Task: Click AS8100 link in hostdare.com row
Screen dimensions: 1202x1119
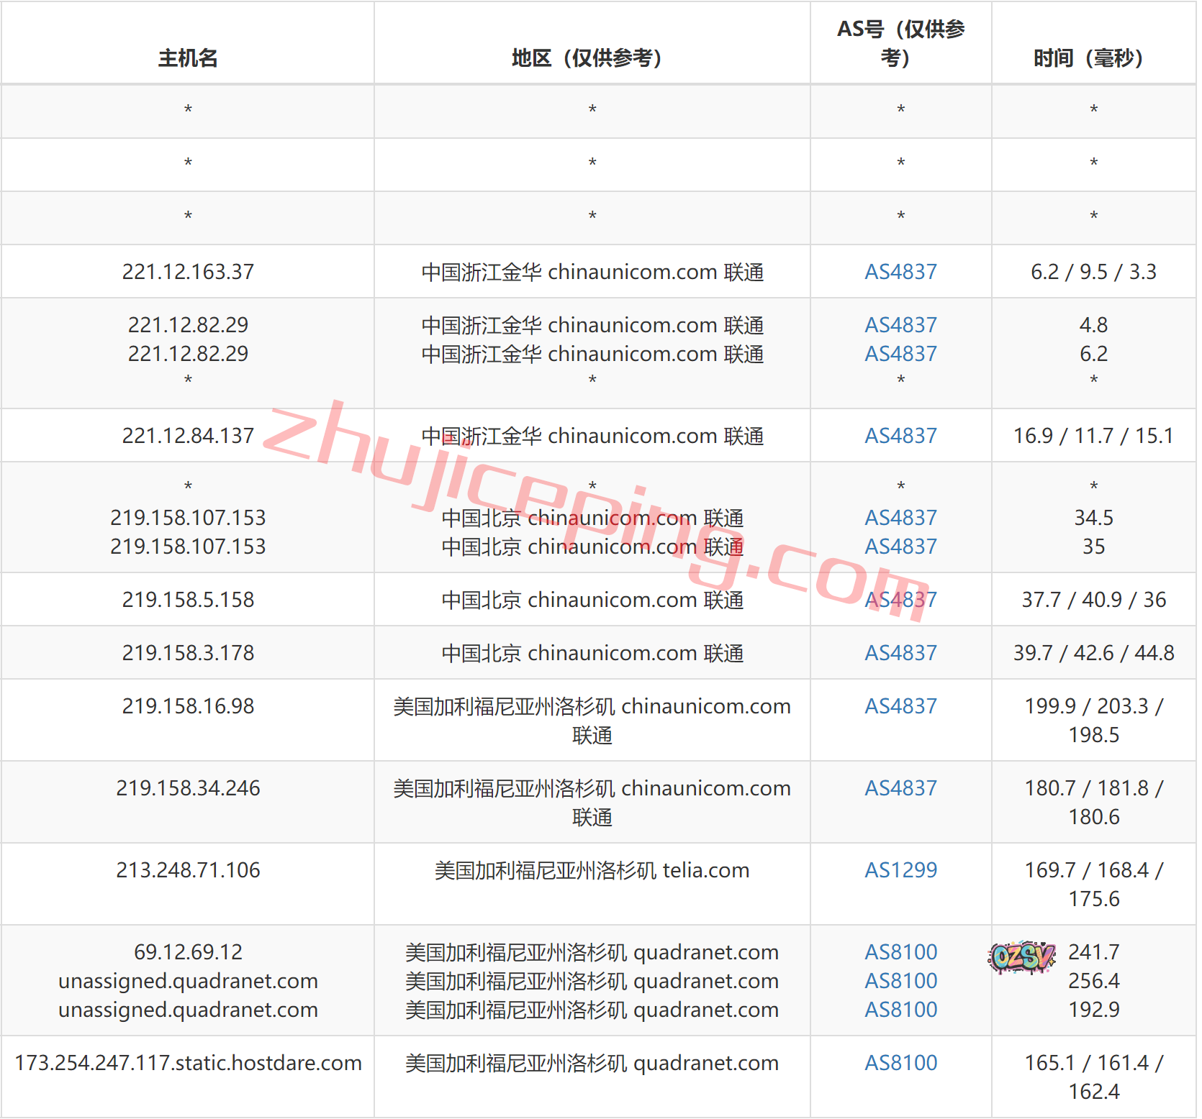Action: 900,1063
